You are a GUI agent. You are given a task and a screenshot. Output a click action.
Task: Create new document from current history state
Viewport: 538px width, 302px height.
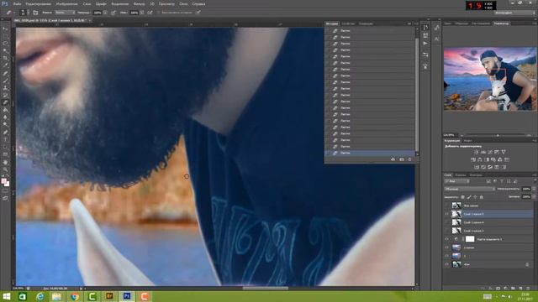point(393,159)
